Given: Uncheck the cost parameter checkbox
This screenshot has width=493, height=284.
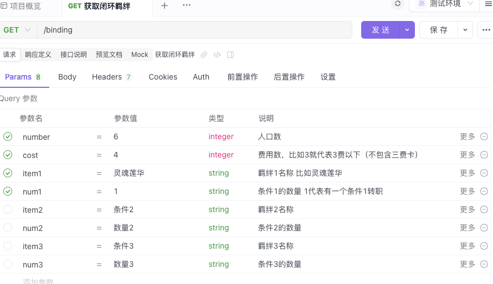Looking at the screenshot, I should coord(8,155).
